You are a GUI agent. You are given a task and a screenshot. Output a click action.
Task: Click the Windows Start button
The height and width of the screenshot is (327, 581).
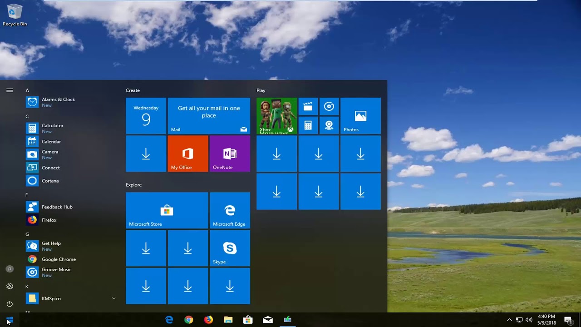10,320
